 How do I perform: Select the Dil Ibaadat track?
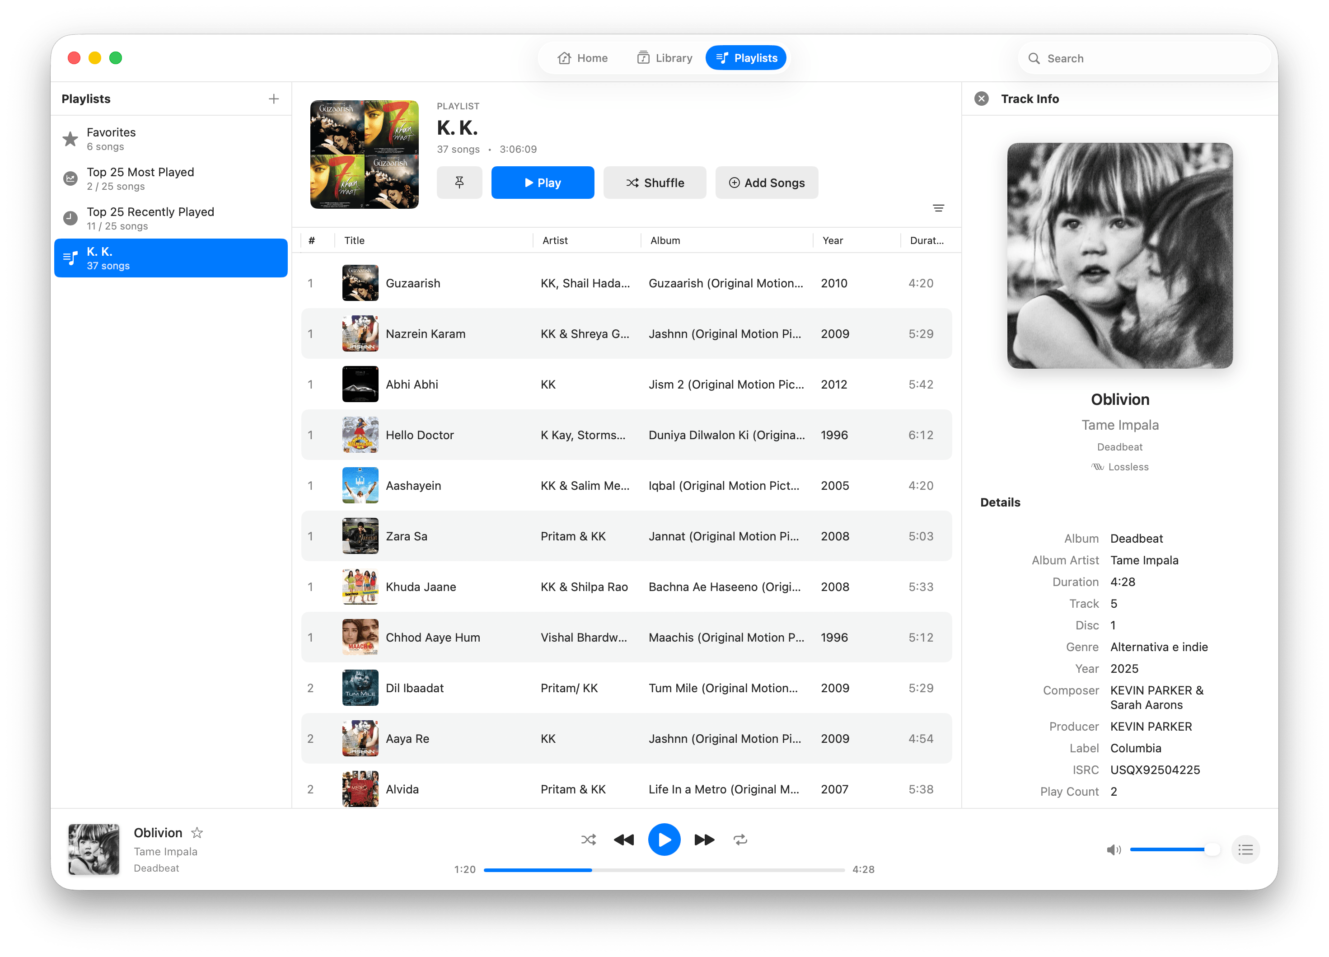click(627, 688)
